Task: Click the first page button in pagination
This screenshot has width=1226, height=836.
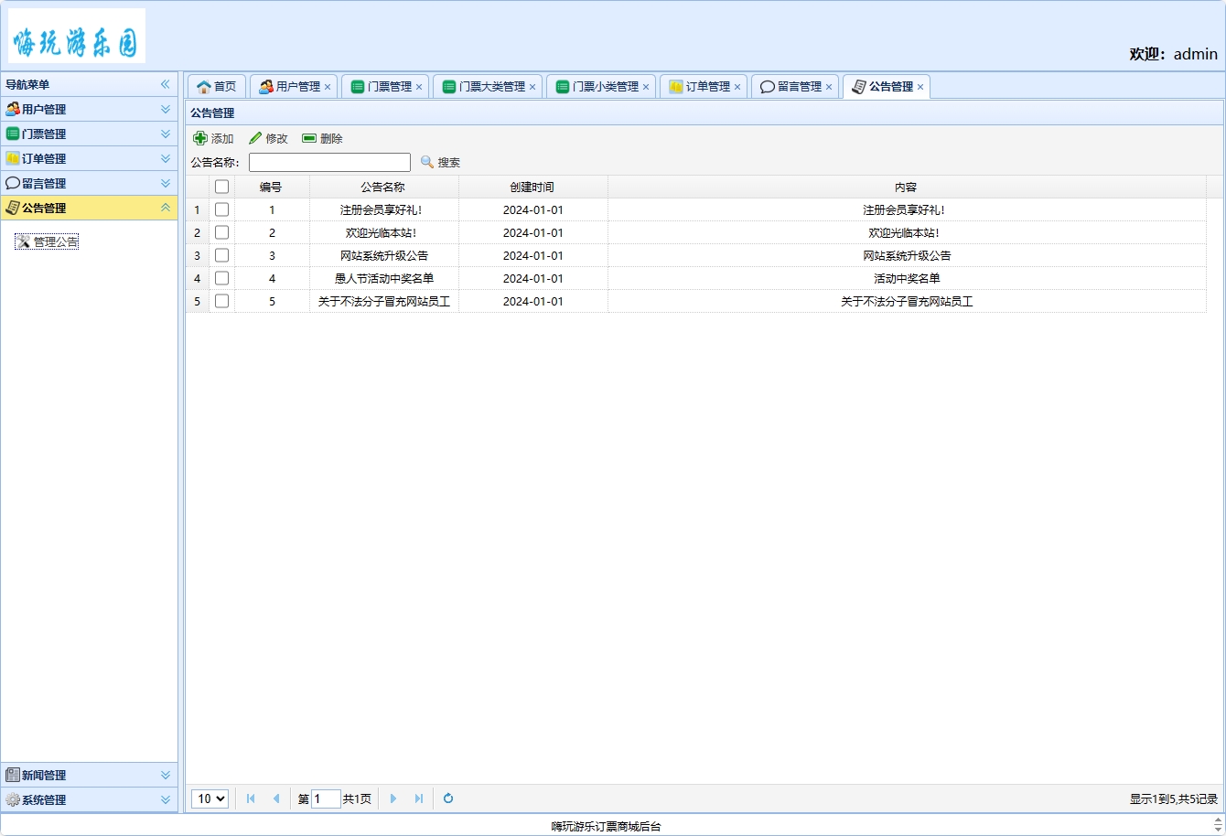Action: 251,798
